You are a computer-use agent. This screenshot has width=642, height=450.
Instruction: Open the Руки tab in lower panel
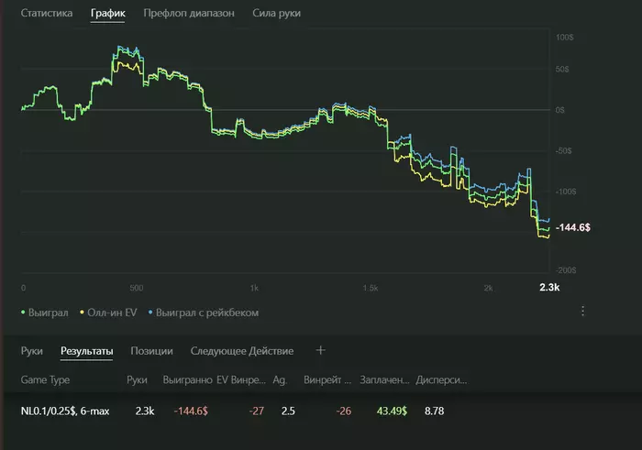click(32, 351)
